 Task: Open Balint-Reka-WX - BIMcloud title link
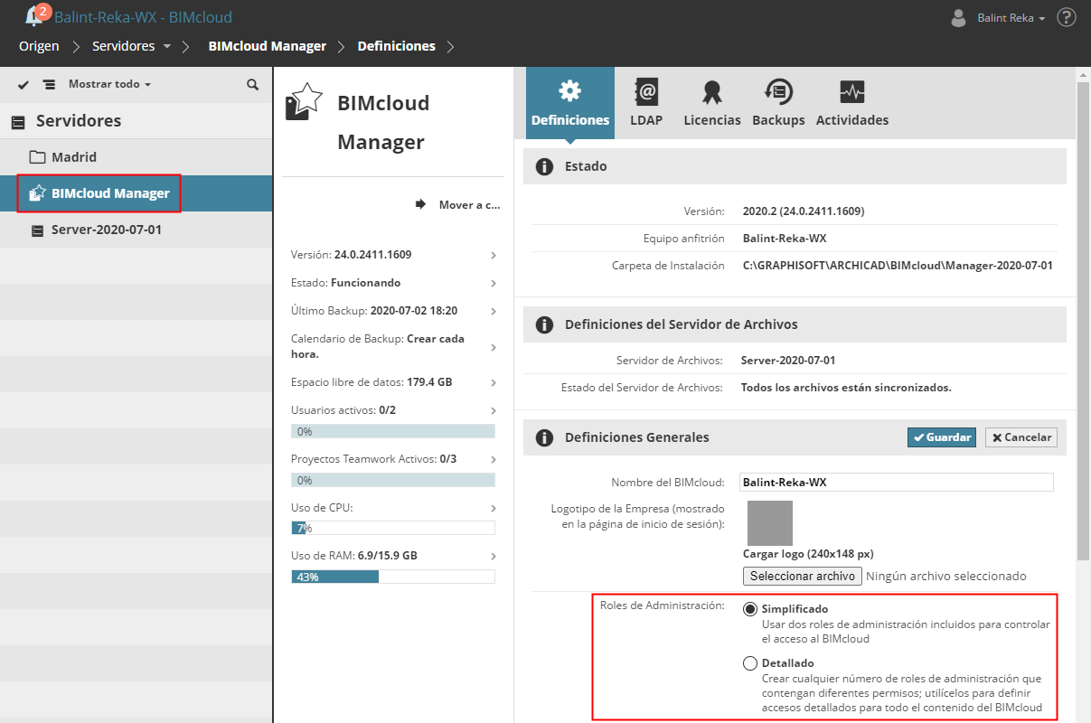coord(143,17)
